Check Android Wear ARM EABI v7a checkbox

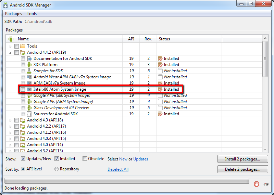click(x=23, y=77)
